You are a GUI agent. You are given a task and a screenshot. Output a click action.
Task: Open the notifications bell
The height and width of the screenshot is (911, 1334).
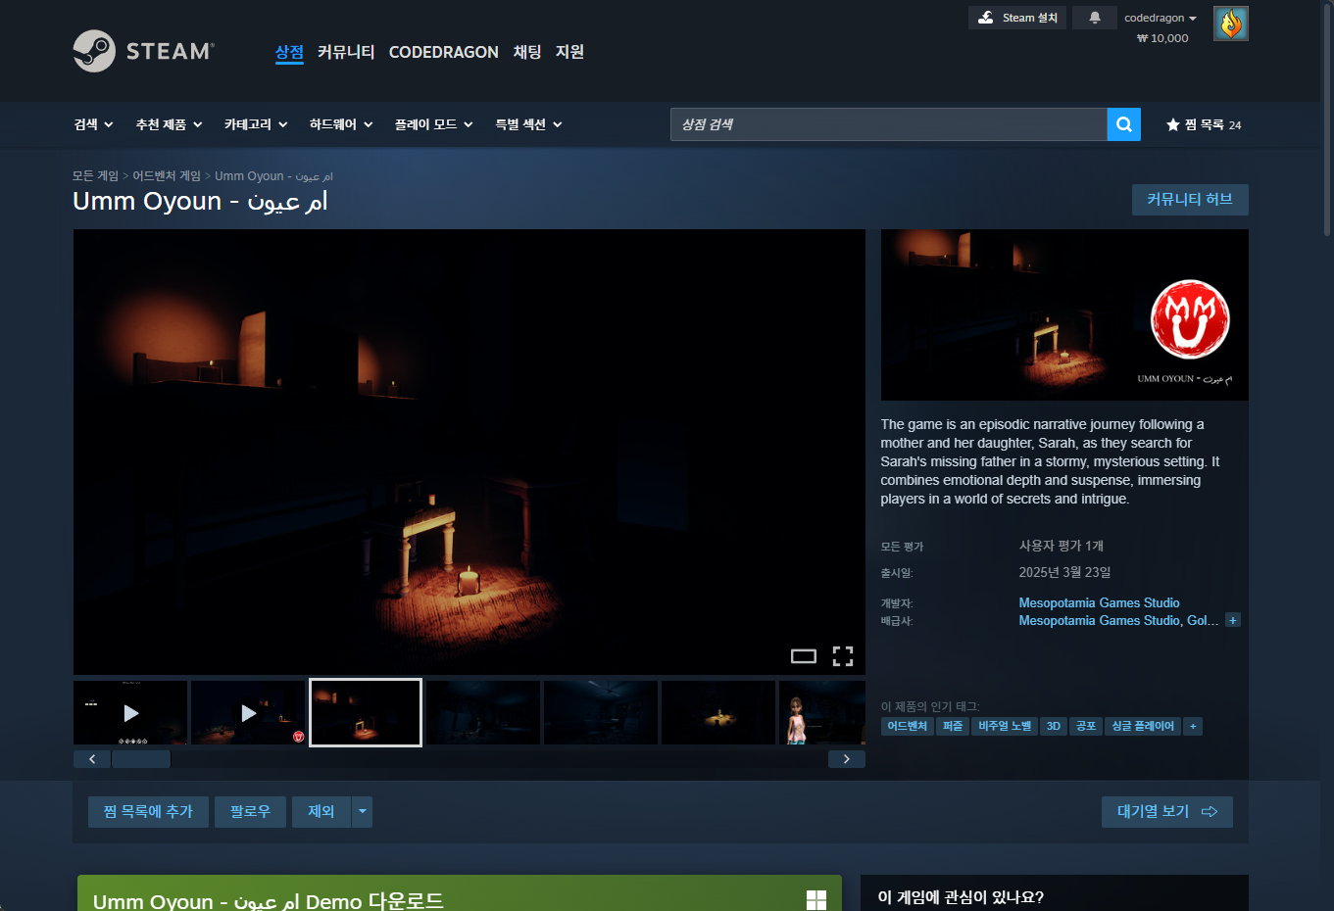[1094, 18]
